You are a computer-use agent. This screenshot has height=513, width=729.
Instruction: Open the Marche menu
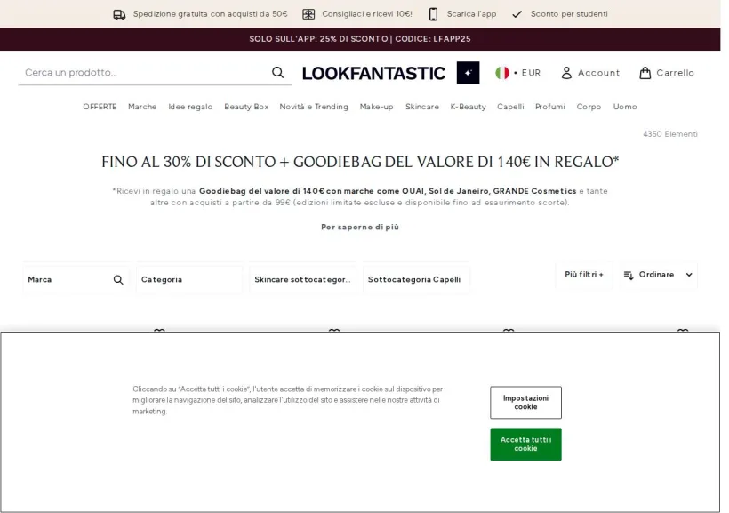(142, 107)
